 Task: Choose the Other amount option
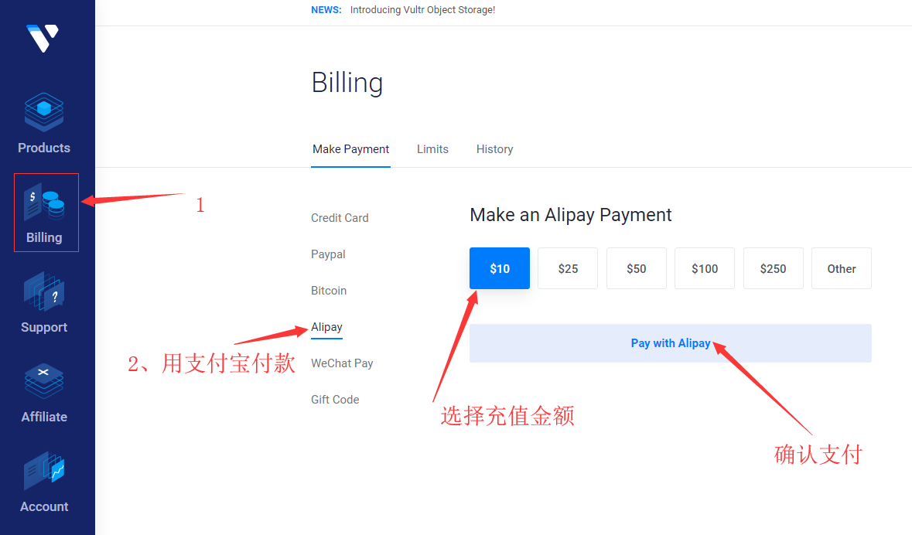841,268
